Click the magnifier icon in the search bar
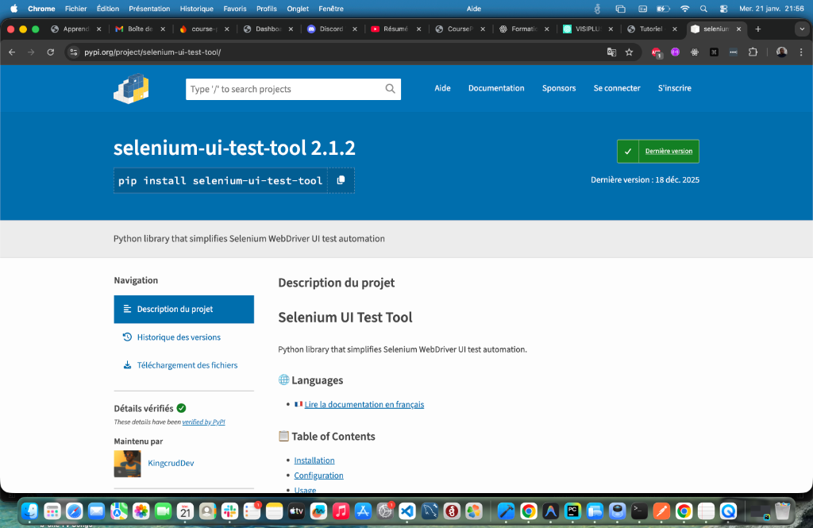Image resolution: width=813 pixels, height=528 pixels. coord(389,89)
